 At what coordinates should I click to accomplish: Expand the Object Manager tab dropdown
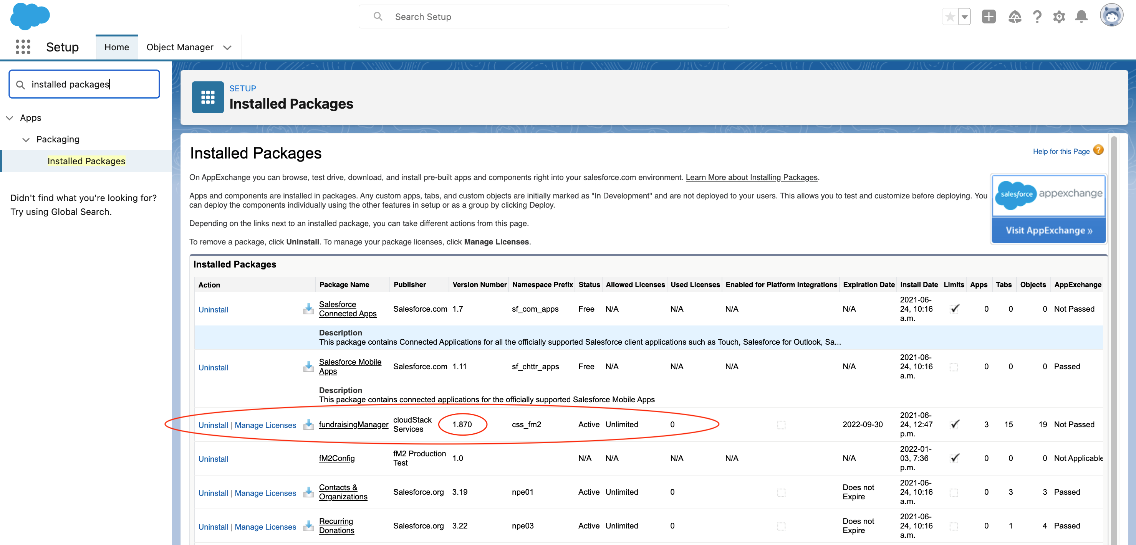pos(227,47)
